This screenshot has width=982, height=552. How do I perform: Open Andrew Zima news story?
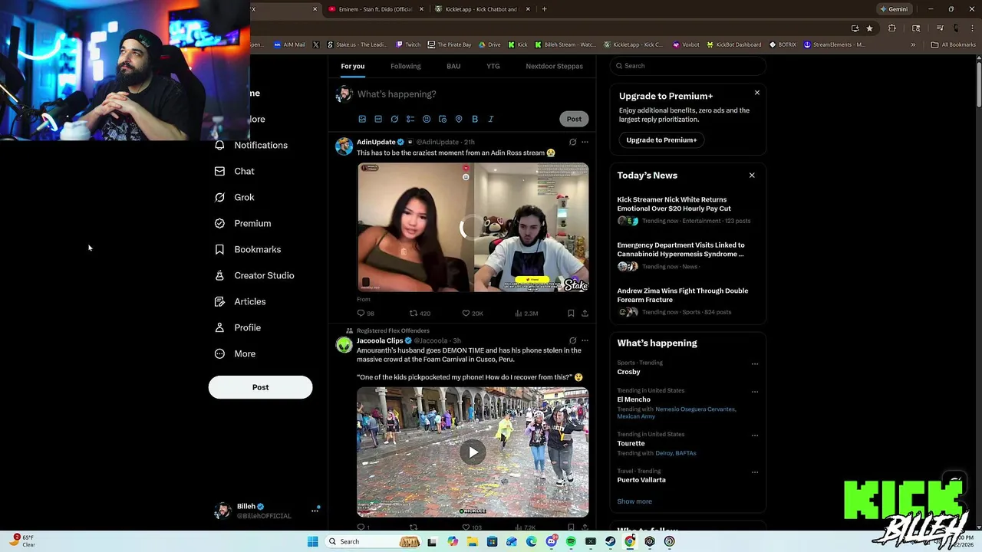(687, 303)
